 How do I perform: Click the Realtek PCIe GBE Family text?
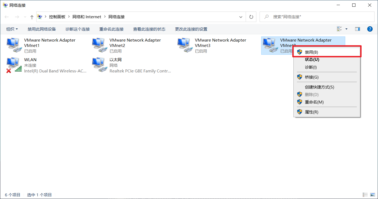pos(140,71)
